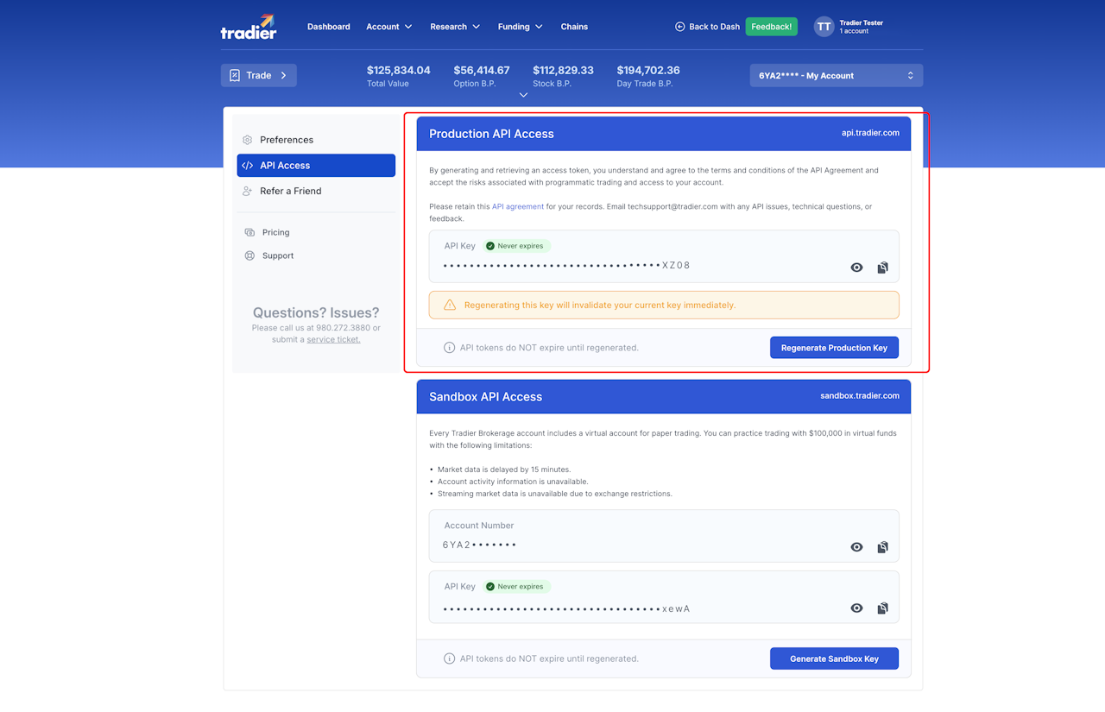Click the info icon above the Sandbox section
This screenshot has height=712, width=1105.
[449, 348]
